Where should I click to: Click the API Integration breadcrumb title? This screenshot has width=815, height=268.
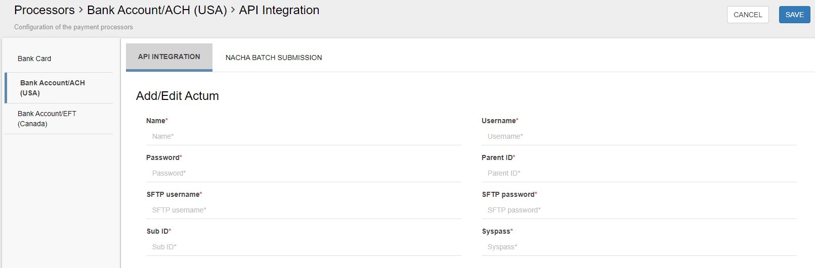tap(279, 10)
